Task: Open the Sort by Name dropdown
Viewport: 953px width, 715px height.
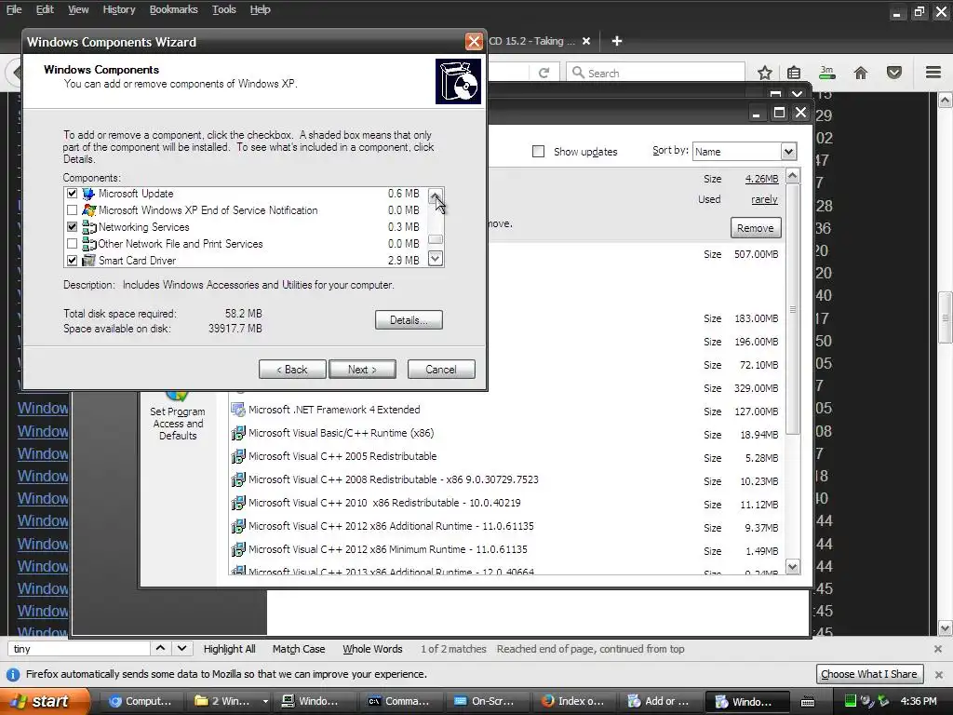Action: (x=788, y=152)
